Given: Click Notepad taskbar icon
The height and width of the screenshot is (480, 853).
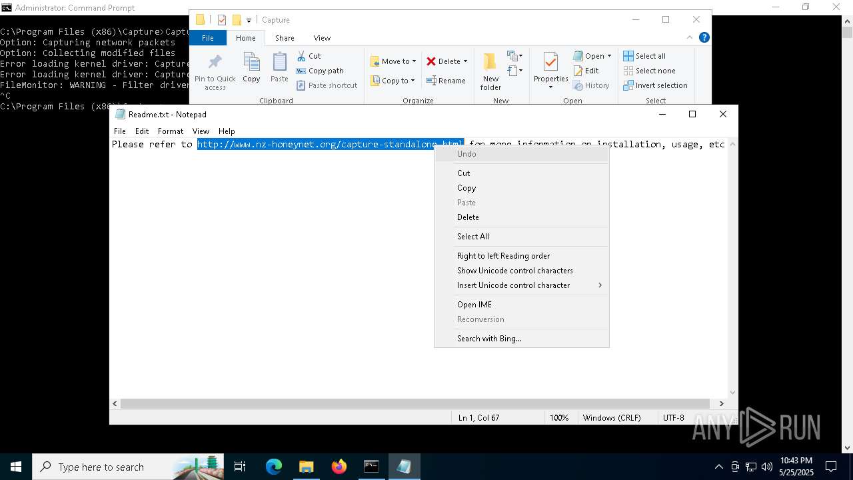Looking at the screenshot, I should [x=404, y=467].
